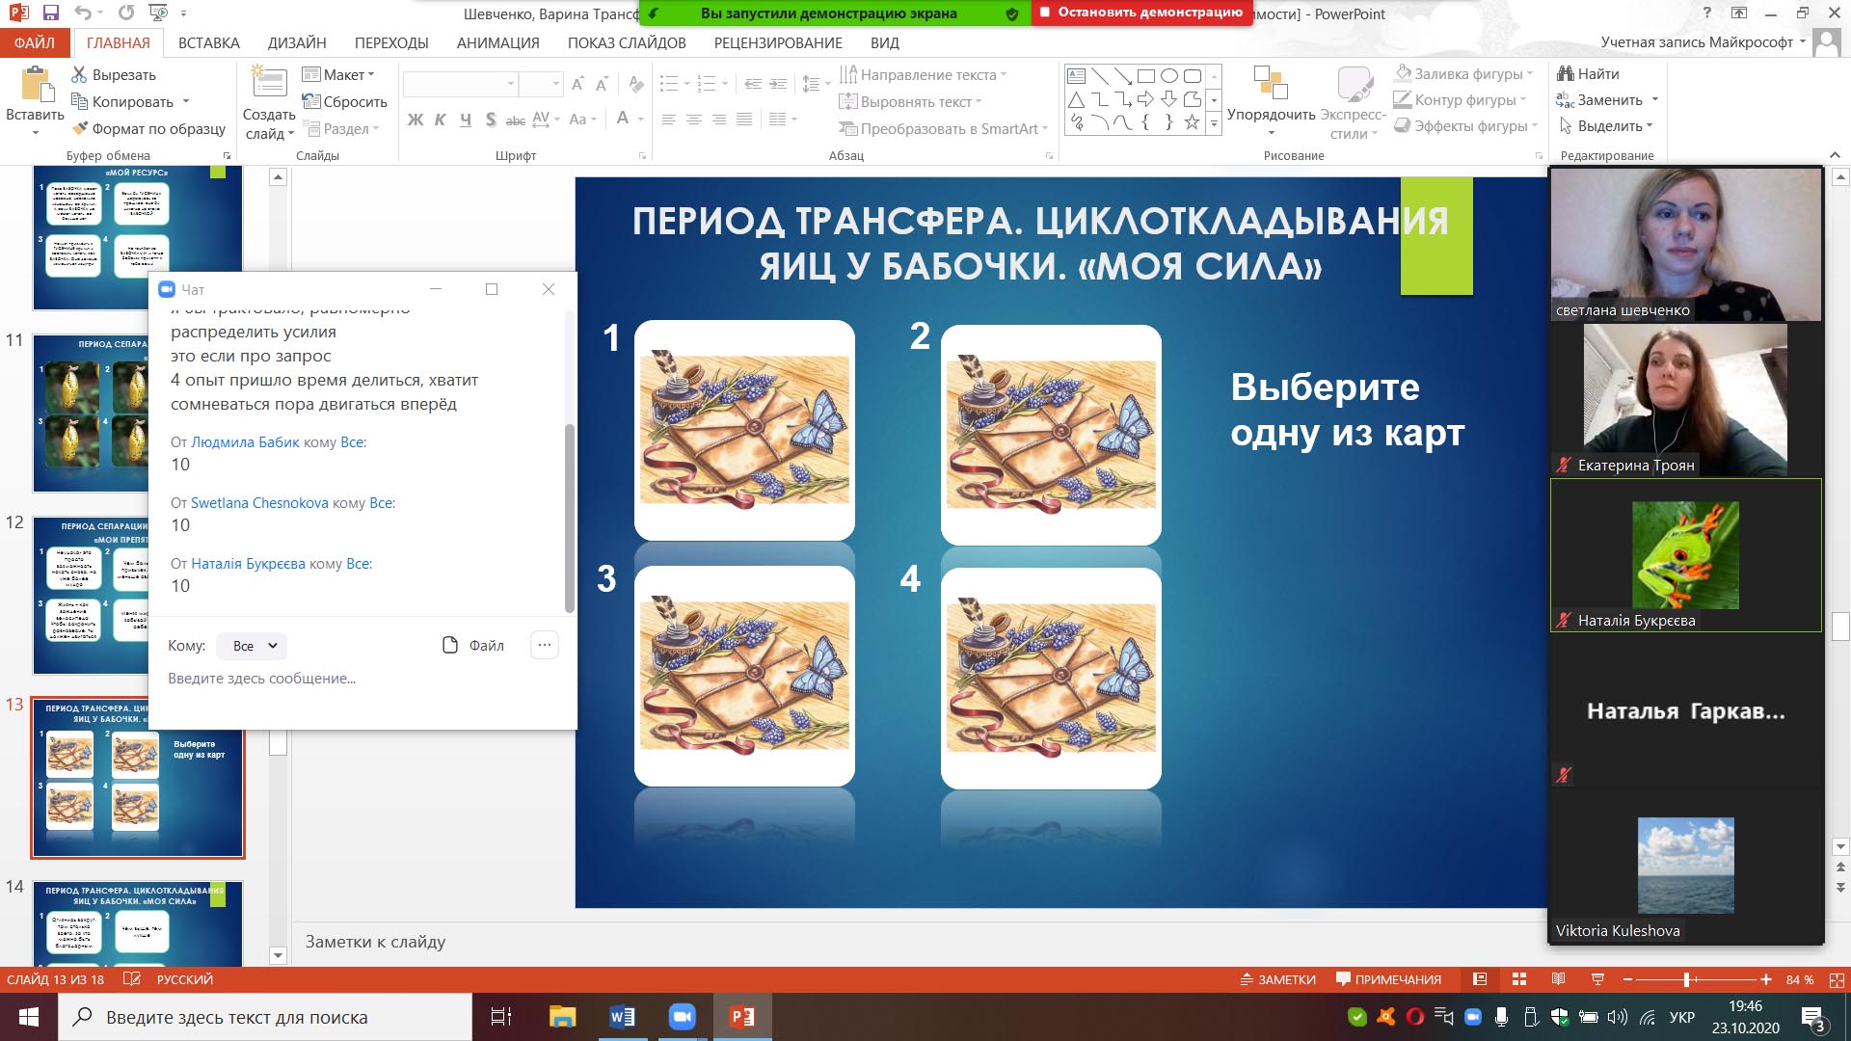1851x1041 pixels.
Task: Click the Cut (Вырезать) scissors icon
Action: click(x=80, y=75)
